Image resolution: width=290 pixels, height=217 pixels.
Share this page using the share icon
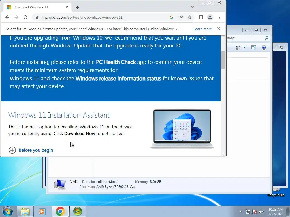181,17
